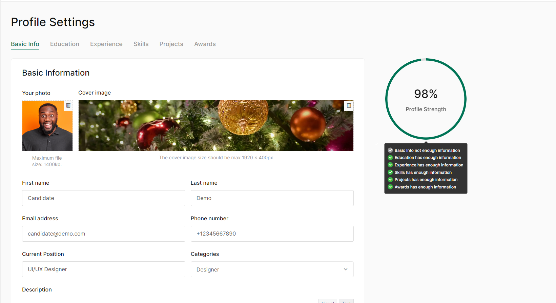Click the 98% Profile Strength progress circle

(426, 99)
